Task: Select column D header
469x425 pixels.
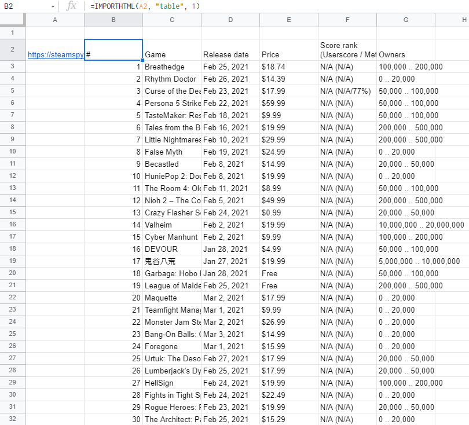Action: pyautogui.click(x=230, y=20)
